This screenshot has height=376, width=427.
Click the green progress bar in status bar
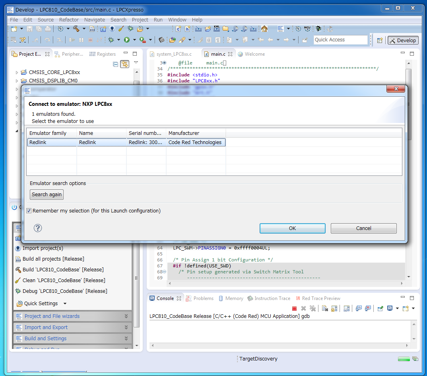(404, 359)
